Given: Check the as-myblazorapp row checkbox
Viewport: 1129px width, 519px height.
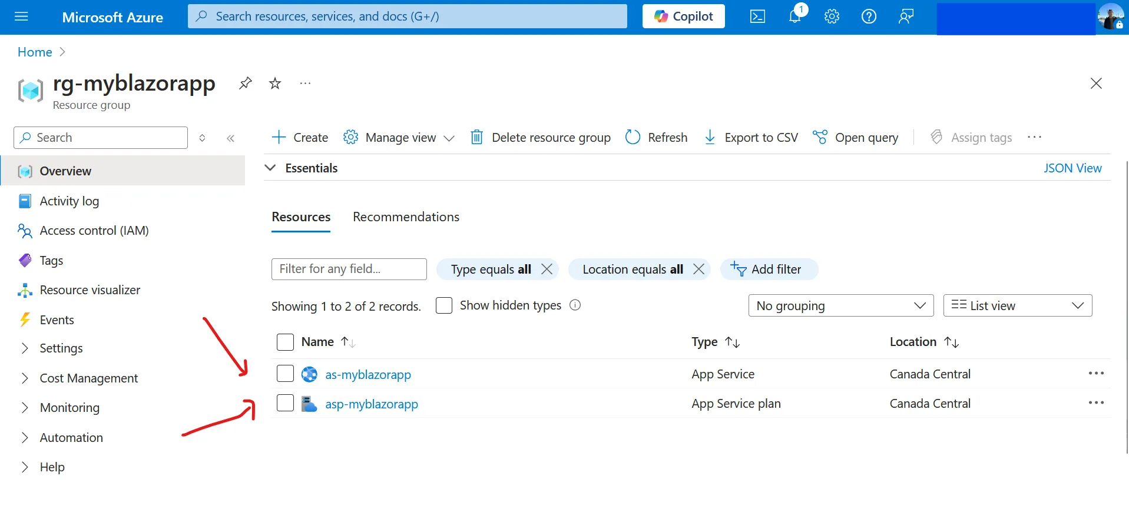Looking at the screenshot, I should tap(285, 374).
